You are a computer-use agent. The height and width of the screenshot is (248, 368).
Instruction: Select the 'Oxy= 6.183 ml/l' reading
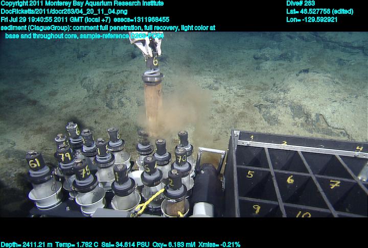(174, 244)
